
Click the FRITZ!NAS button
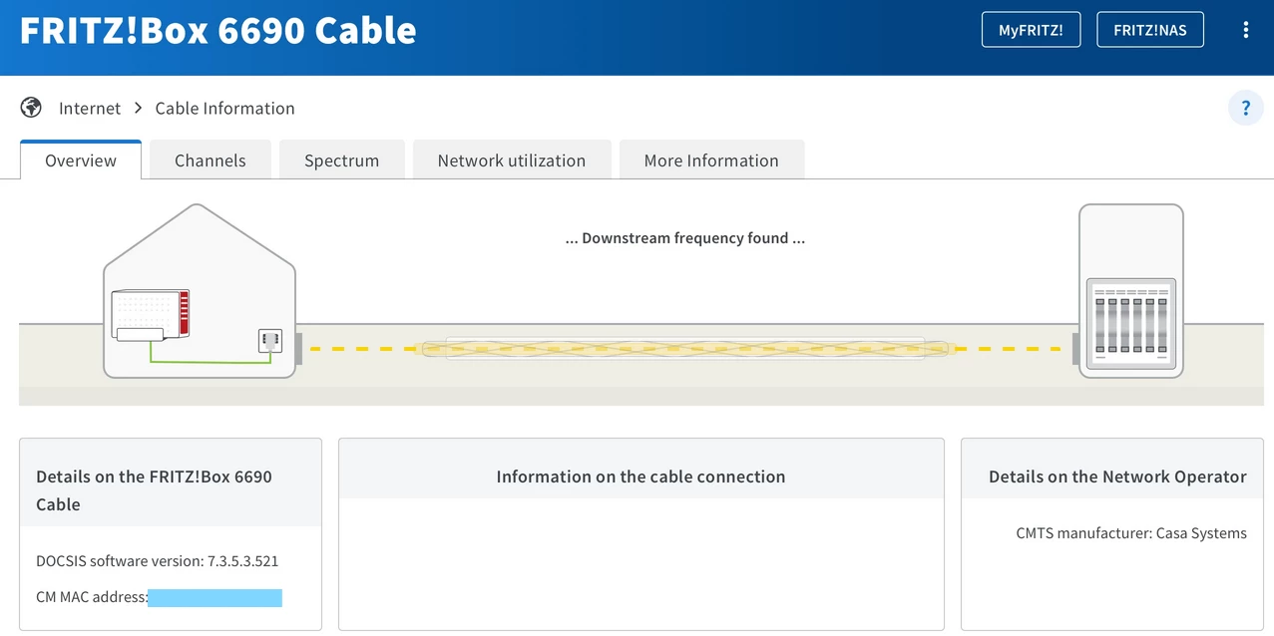(x=1149, y=30)
